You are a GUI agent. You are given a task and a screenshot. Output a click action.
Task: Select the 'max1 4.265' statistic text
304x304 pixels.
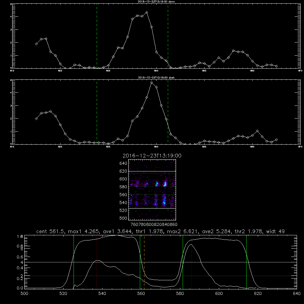click(x=85, y=231)
